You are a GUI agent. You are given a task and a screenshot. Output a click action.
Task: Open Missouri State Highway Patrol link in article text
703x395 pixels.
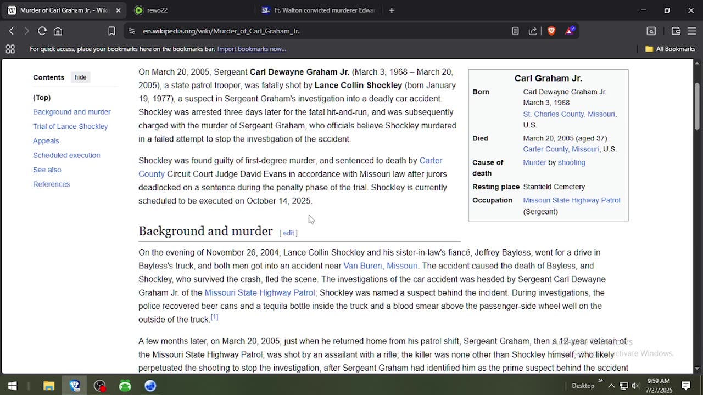260,293
